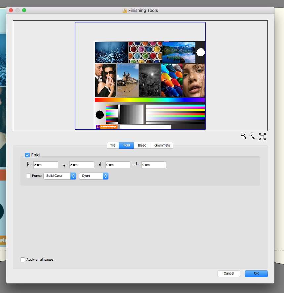Click the bottom fold margin icon
This screenshot has width=284, height=293.
(x=136, y=164)
